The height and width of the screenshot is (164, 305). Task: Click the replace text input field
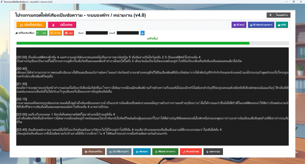(x=128, y=33)
